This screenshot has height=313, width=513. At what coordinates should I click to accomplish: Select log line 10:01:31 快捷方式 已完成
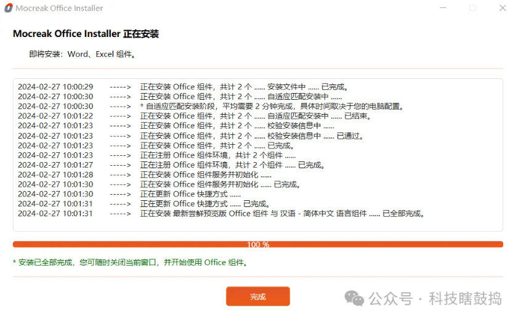[144, 204]
